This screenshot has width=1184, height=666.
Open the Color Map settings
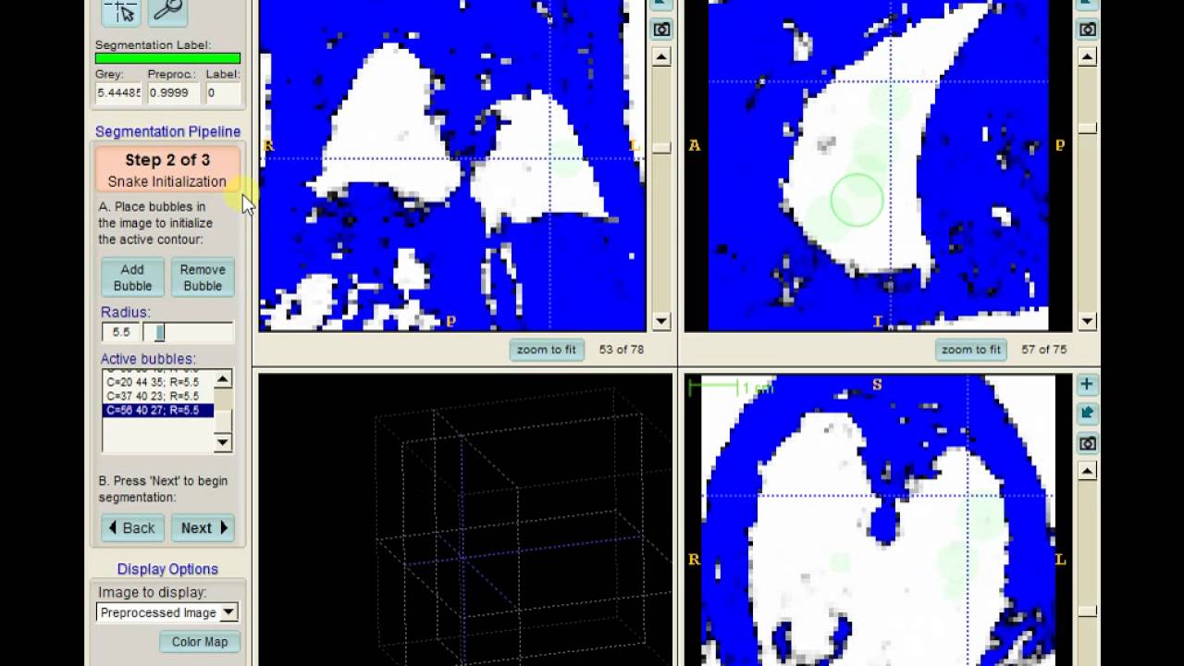tap(199, 642)
